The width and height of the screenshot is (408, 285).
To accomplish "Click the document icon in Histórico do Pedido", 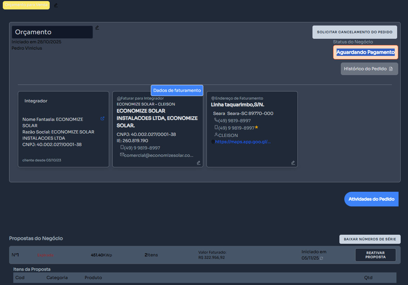I will [391, 69].
